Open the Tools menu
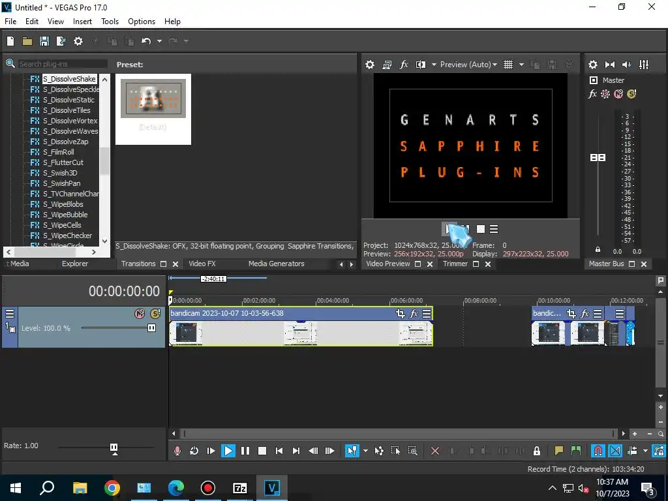Image resolution: width=668 pixels, height=501 pixels. pyautogui.click(x=110, y=22)
